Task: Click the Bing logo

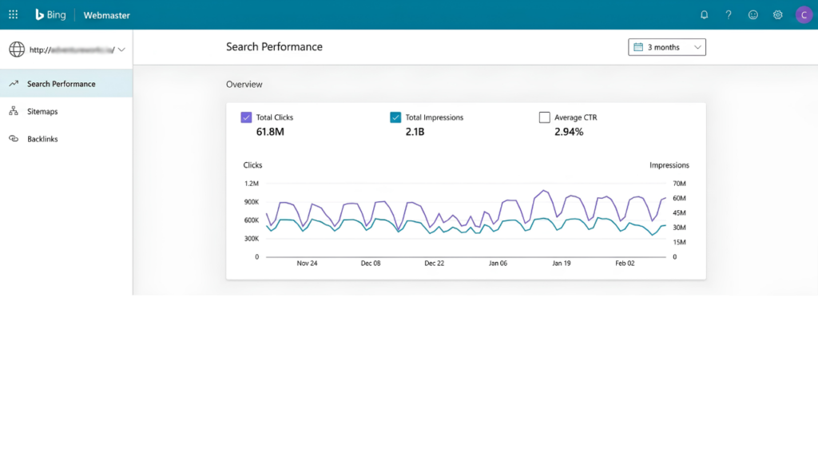Action: point(50,14)
